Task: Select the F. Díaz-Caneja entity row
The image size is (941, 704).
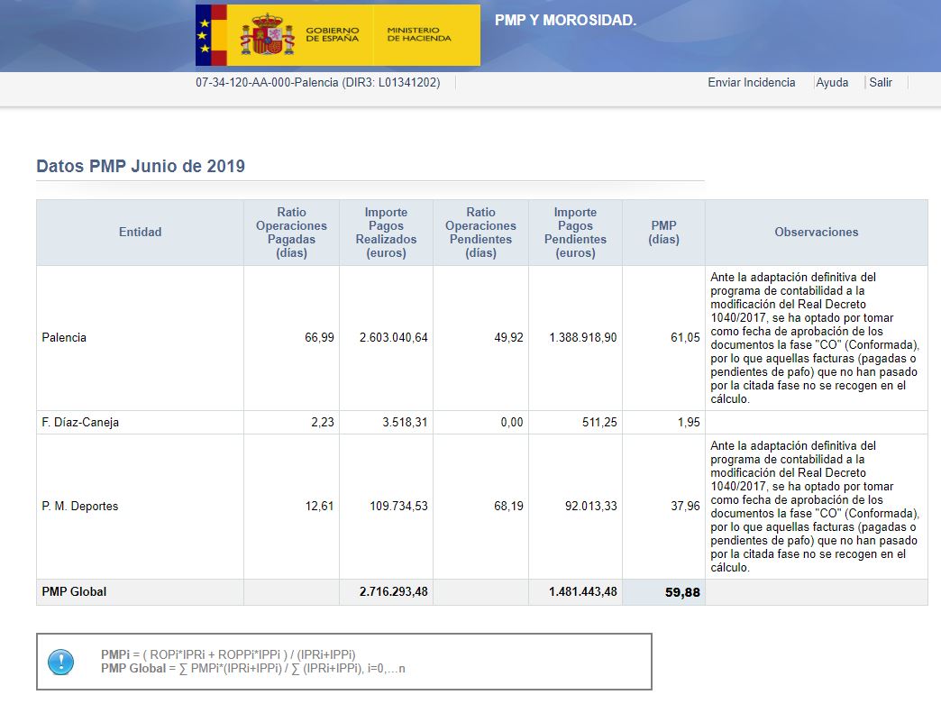Action: tap(80, 423)
